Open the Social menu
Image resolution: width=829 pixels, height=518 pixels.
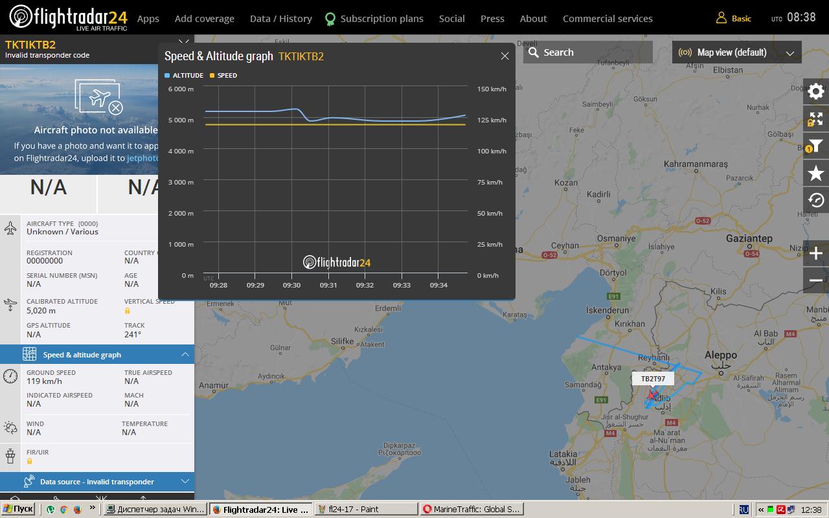pos(452,19)
